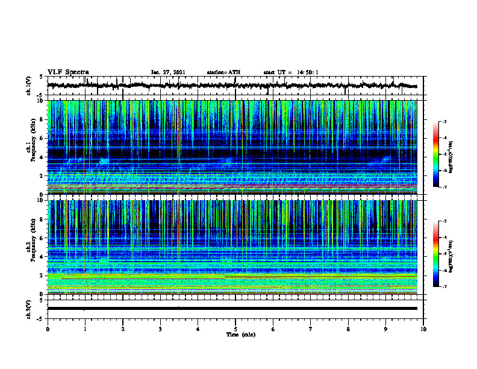Select the date "Jan. 27, 2021"
The image size is (477, 369).
click(x=168, y=72)
